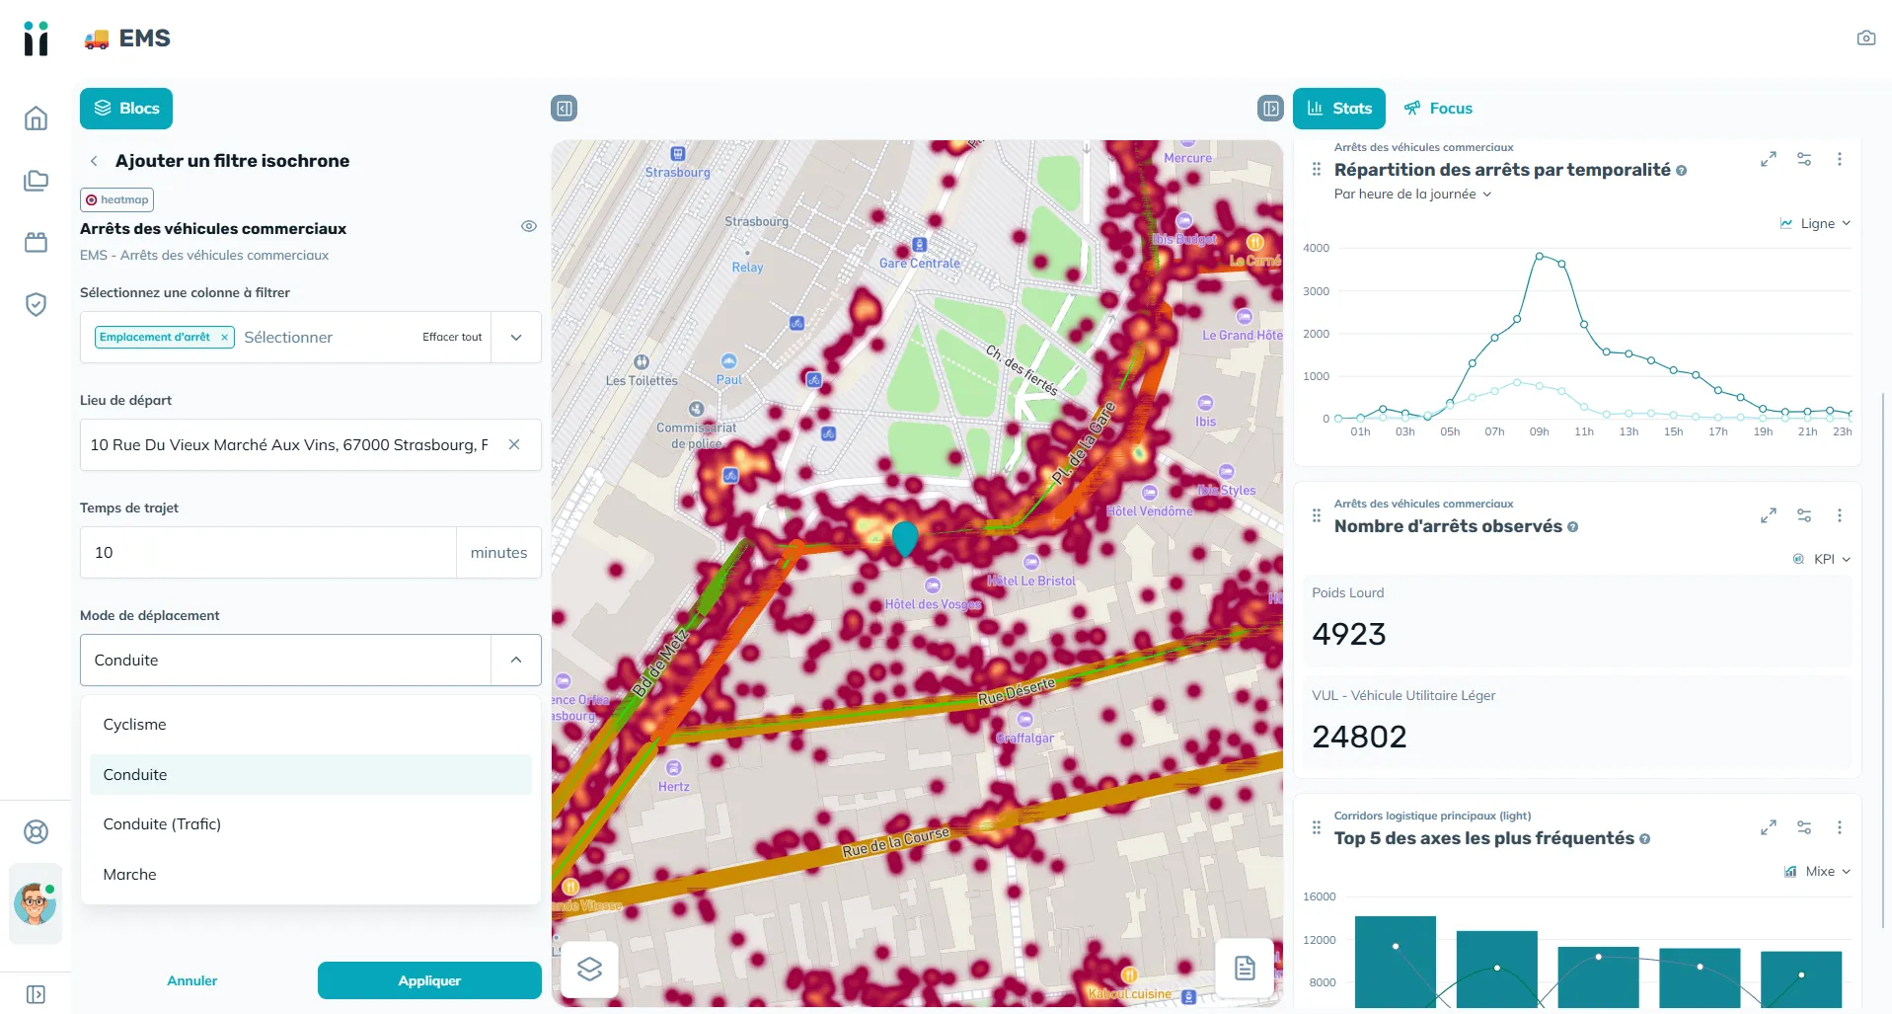Select Marche travel mode
The width and height of the screenshot is (1892, 1014).
tap(311, 875)
